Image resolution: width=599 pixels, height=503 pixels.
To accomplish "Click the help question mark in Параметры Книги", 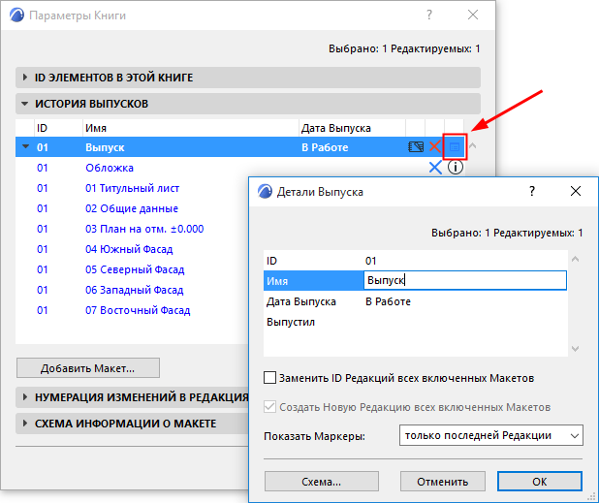I will (x=429, y=15).
